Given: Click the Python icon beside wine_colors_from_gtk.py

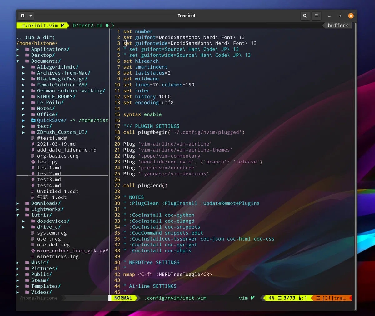Looking at the screenshot, I should coord(33,251).
